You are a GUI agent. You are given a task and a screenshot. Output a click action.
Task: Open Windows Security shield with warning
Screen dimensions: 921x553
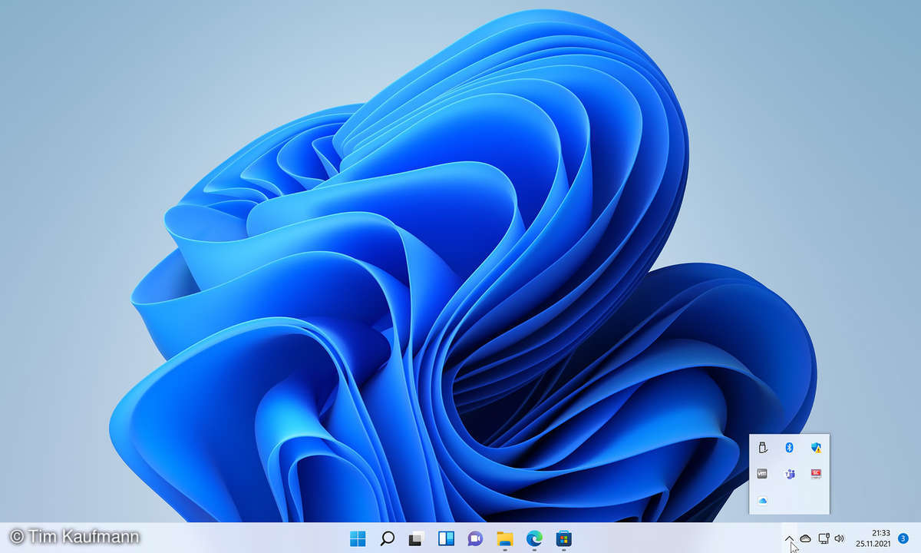(816, 447)
